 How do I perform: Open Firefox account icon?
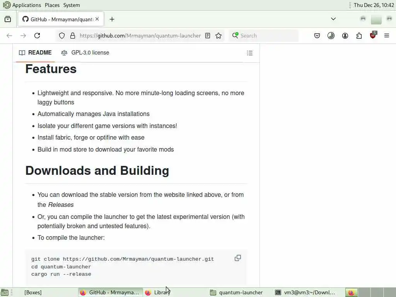pos(345,36)
